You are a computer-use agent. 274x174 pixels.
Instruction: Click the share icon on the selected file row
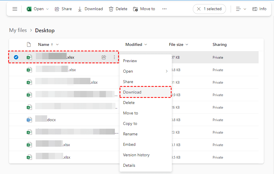pyautogui.click(x=104, y=57)
